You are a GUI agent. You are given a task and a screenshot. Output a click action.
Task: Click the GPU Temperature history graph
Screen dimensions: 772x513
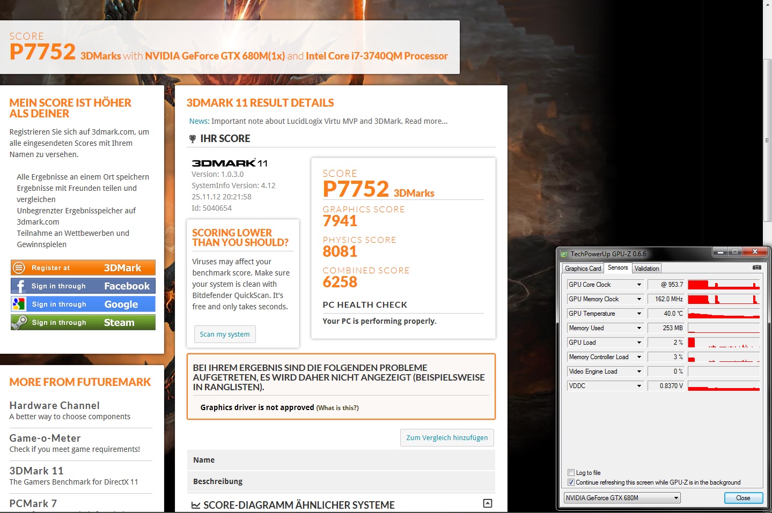click(x=724, y=314)
